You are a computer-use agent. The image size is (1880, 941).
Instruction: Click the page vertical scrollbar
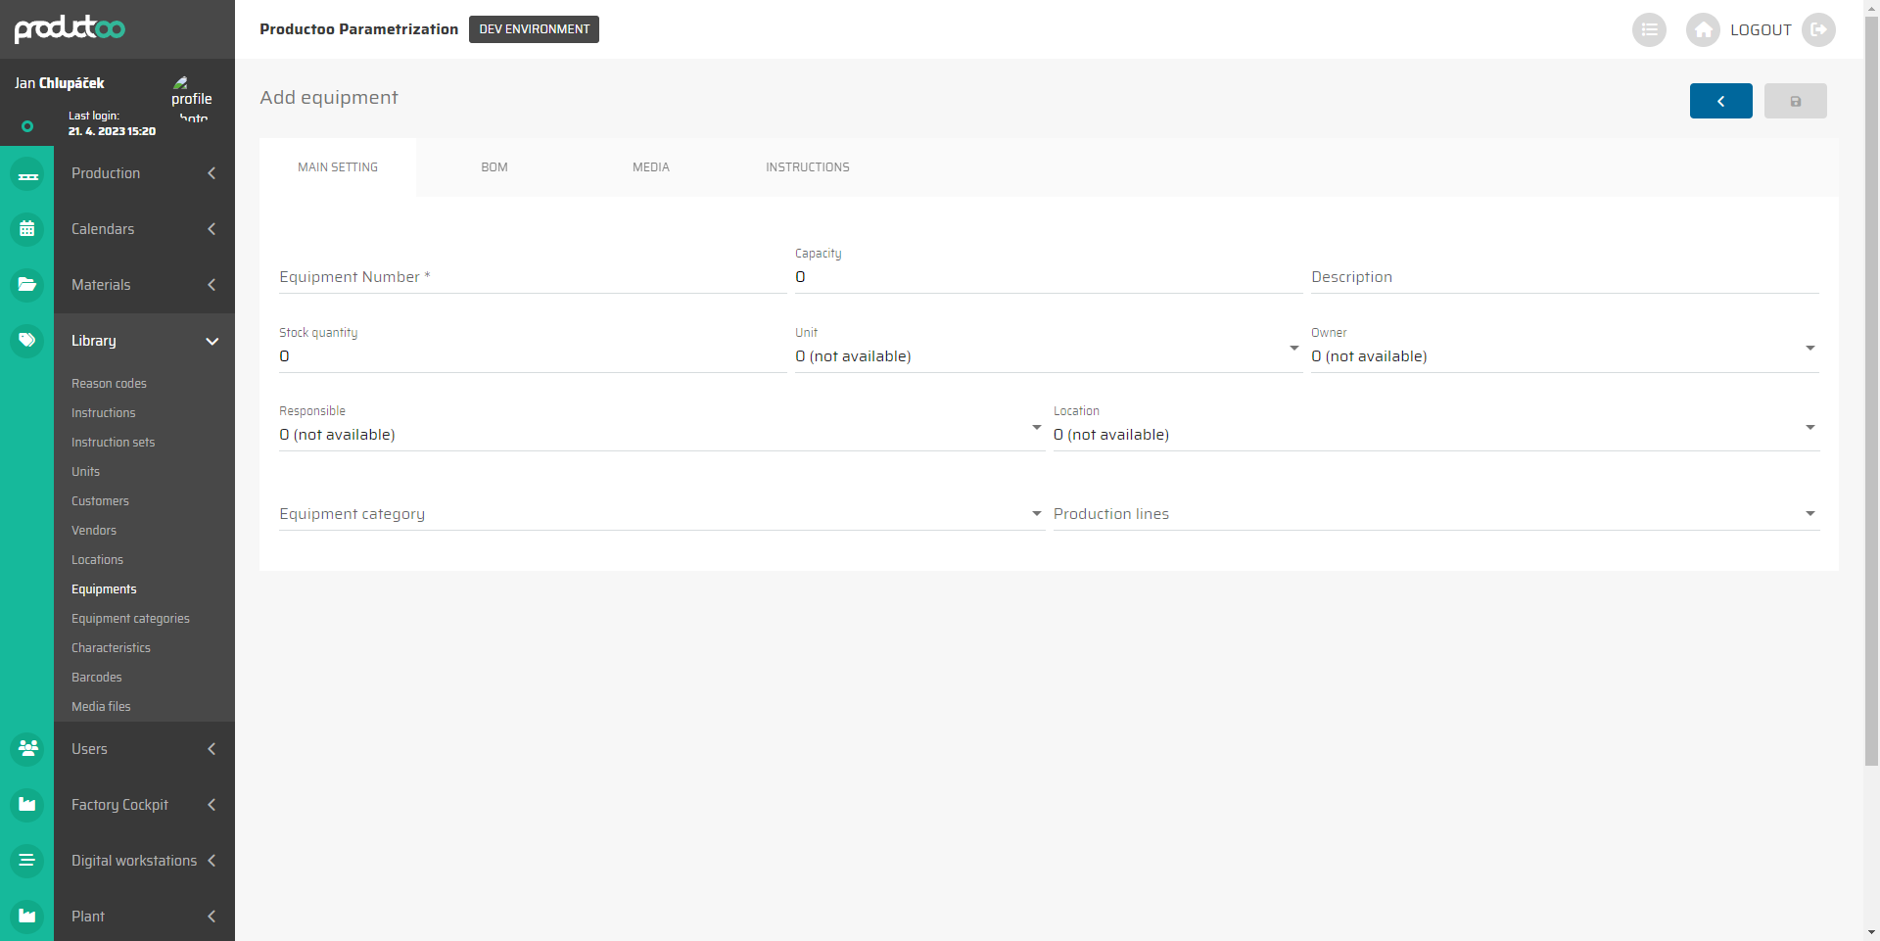tap(1871, 392)
